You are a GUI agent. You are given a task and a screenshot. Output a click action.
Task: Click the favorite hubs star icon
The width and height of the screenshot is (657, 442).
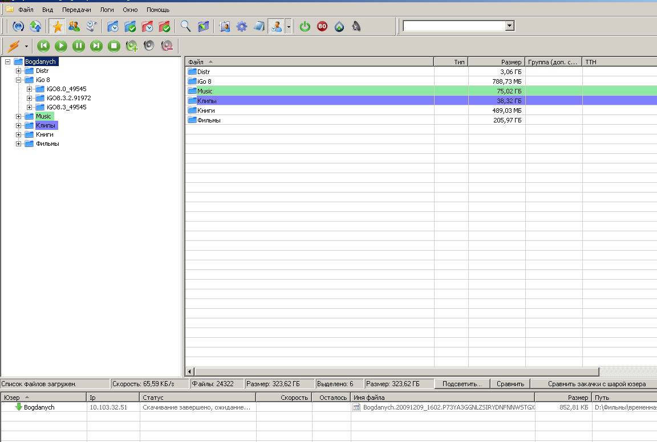(57, 26)
